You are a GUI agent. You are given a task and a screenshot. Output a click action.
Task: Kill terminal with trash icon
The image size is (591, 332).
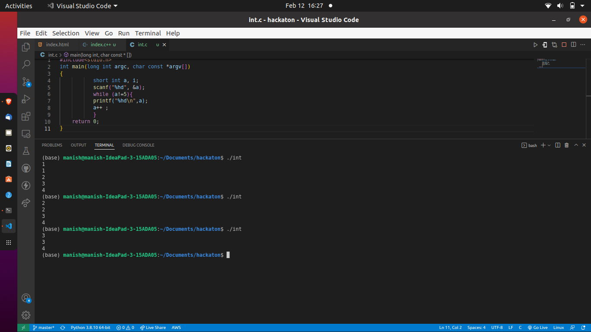point(567,145)
